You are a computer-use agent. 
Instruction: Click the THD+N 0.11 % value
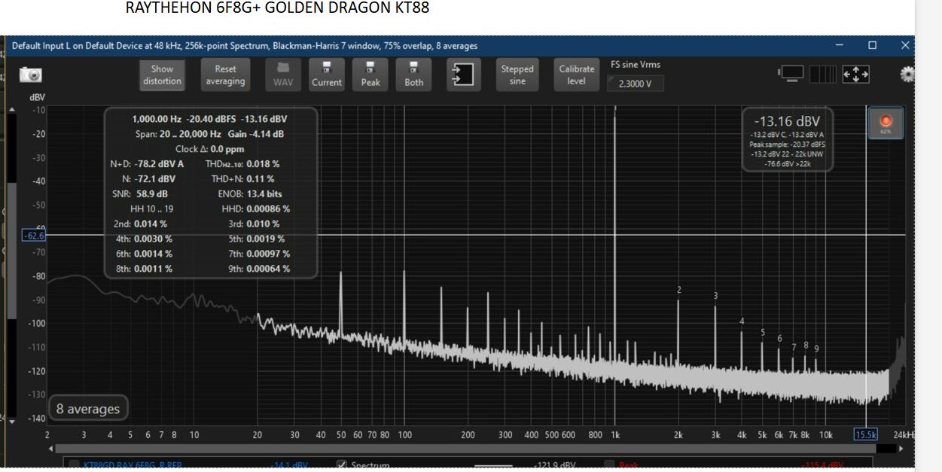[261, 178]
